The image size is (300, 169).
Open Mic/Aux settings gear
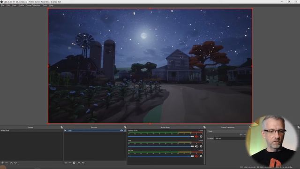point(201,156)
